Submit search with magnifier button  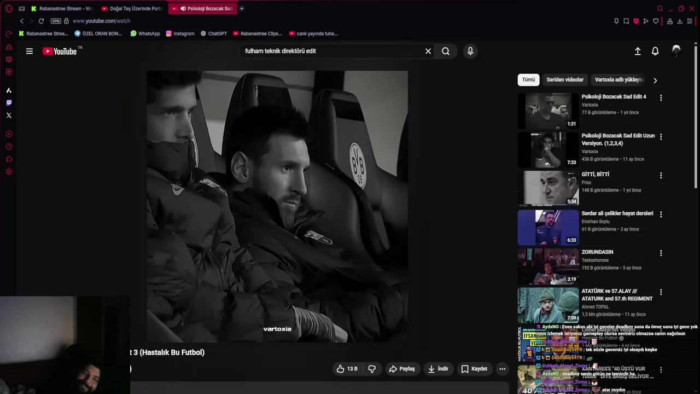point(446,51)
